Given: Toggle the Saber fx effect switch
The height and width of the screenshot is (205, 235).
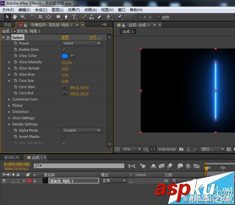Looking at the screenshot, I should point(8,38).
